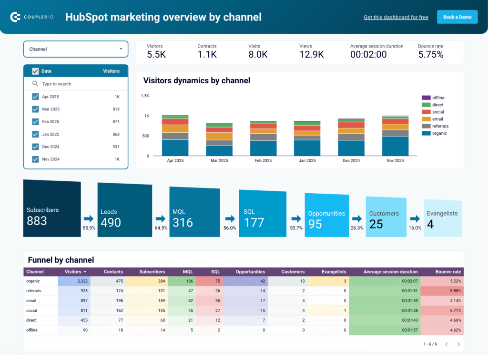Click the email row label in funnel table
The width and height of the screenshot is (488, 355).
(x=31, y=301)
